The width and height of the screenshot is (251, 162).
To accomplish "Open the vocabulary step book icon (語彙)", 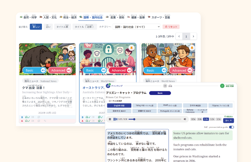I will coord(165,86).
